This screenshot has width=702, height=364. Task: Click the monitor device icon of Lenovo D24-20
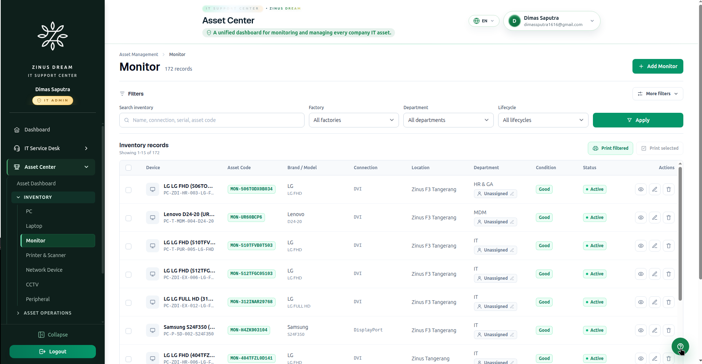pyautogui.click(x=153, y=218)
